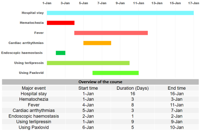Select the Fever row in table
This screenshot has width=201, height=131.
pos(100,105)
